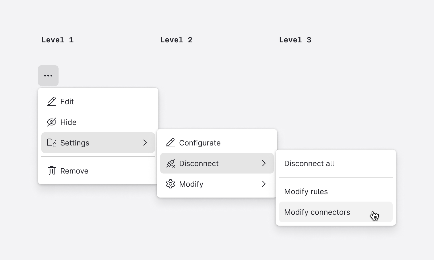Image resolution: width=434 pixels, height=260 pixels.
Task: Select Configurate in the Level 2 menu
Action: (x=200, y=143)
